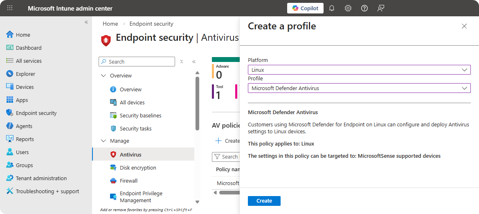Open the Security baselines item
The image size is (479, 214).
140,115
